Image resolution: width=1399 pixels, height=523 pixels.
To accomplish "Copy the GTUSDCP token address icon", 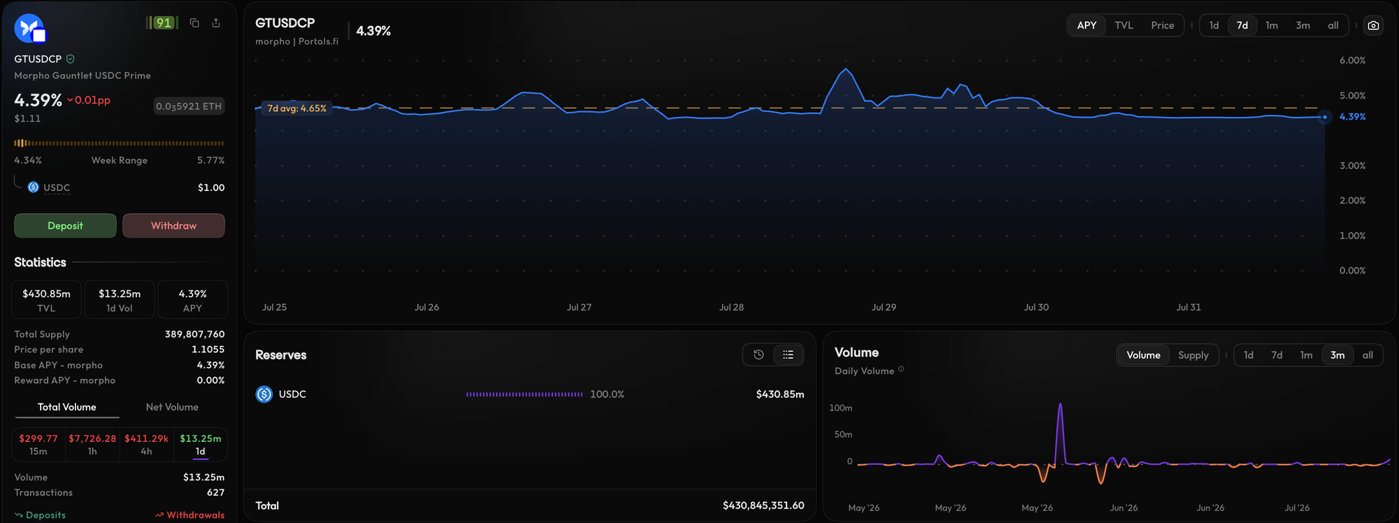I will [x=194, y=23].
